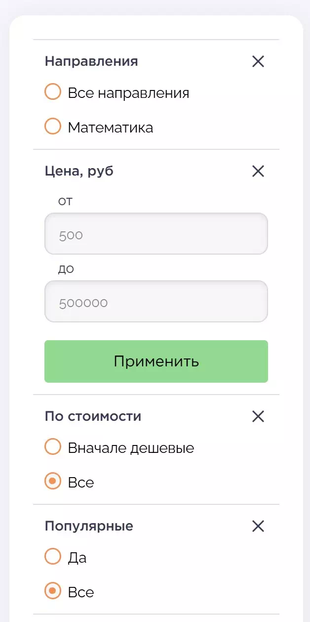Click the Популярные section heading
The image size is (310, 622).
pos(89,527)
